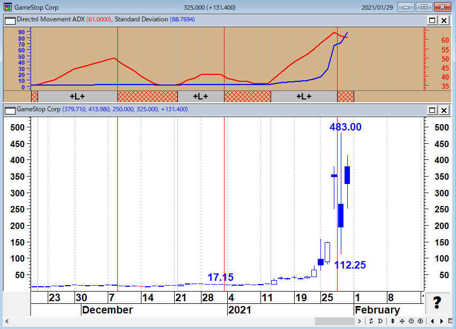Click the four-way move arrows icon

(x=402, y=321)
